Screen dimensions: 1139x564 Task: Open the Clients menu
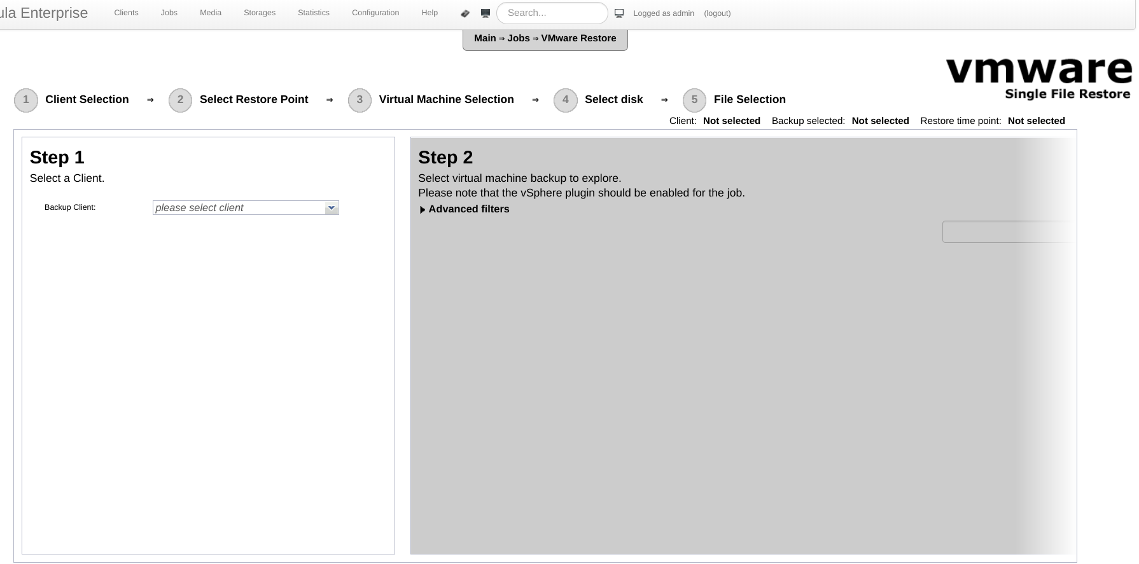pos(126,13)
